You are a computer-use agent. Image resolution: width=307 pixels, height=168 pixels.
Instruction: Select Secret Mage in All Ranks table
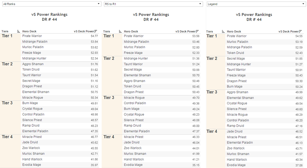tap(31, 81)
